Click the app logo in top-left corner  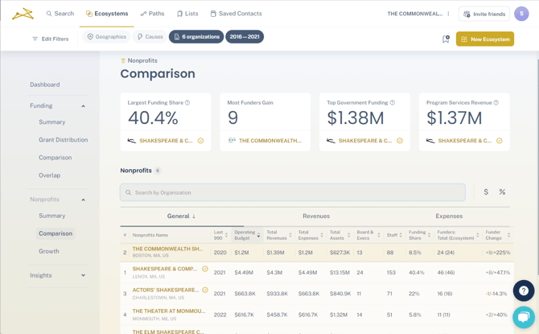click(23, 14)
